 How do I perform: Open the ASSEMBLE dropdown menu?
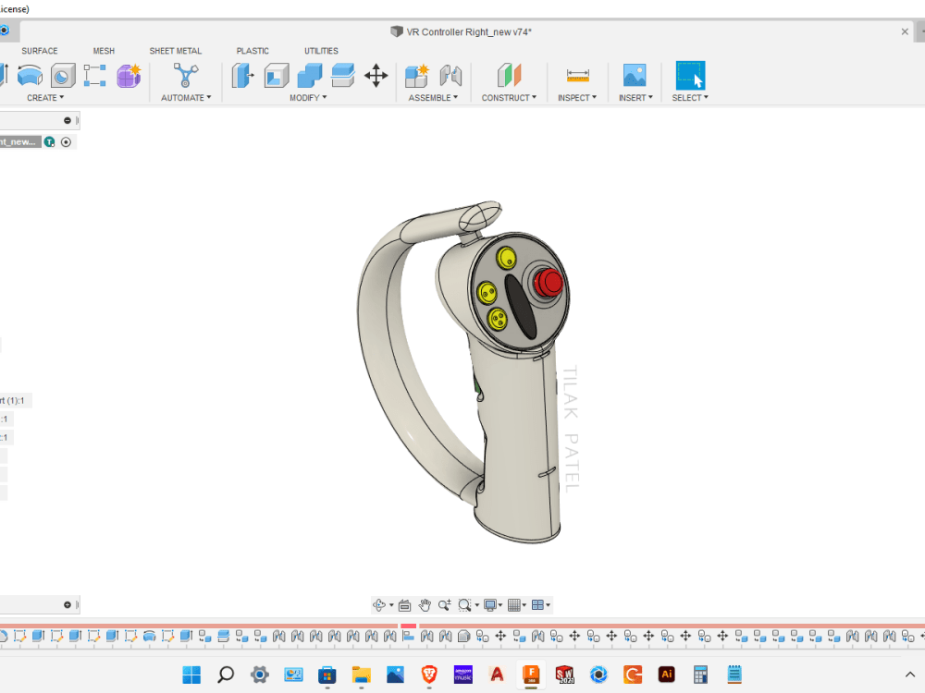pos(433,98)
